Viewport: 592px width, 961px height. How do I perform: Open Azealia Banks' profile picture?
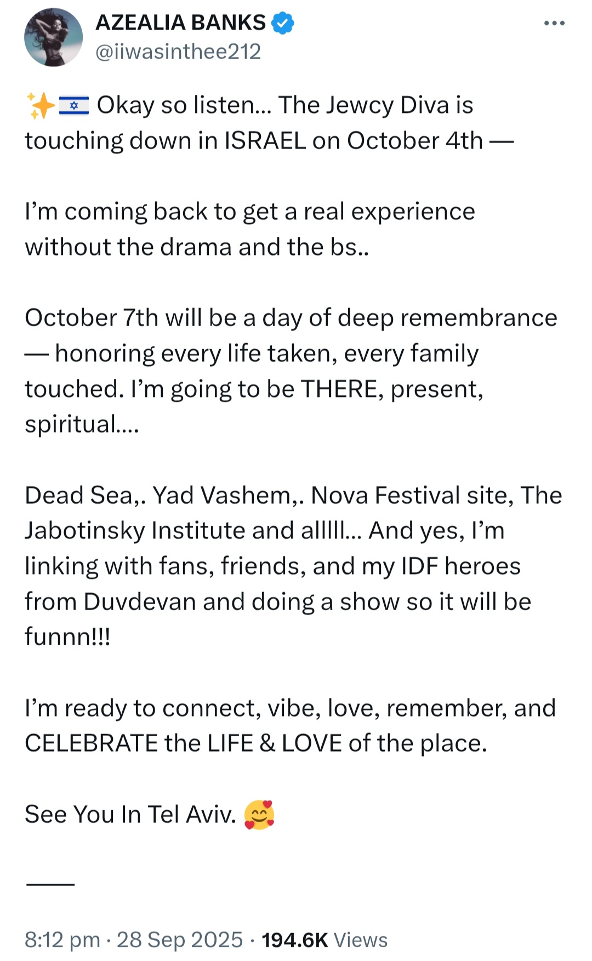pos(53,37)
